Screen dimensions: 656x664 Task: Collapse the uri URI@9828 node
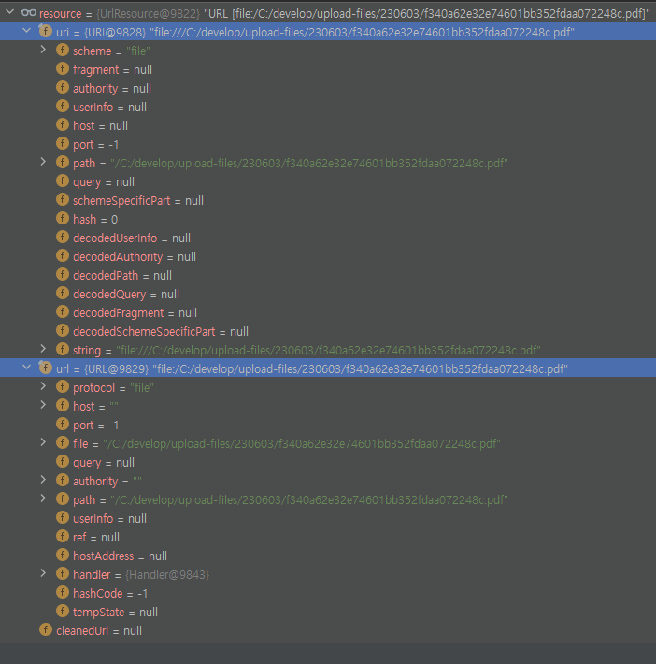(27, 31)
